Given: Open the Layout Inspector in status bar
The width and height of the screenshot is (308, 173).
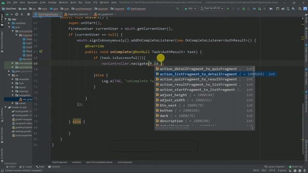Looking at the screenshot, I should coord(274,167).
